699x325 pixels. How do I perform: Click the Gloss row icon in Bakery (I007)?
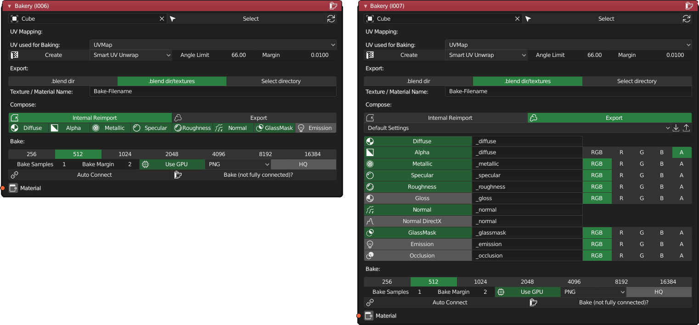pos(370,198)
